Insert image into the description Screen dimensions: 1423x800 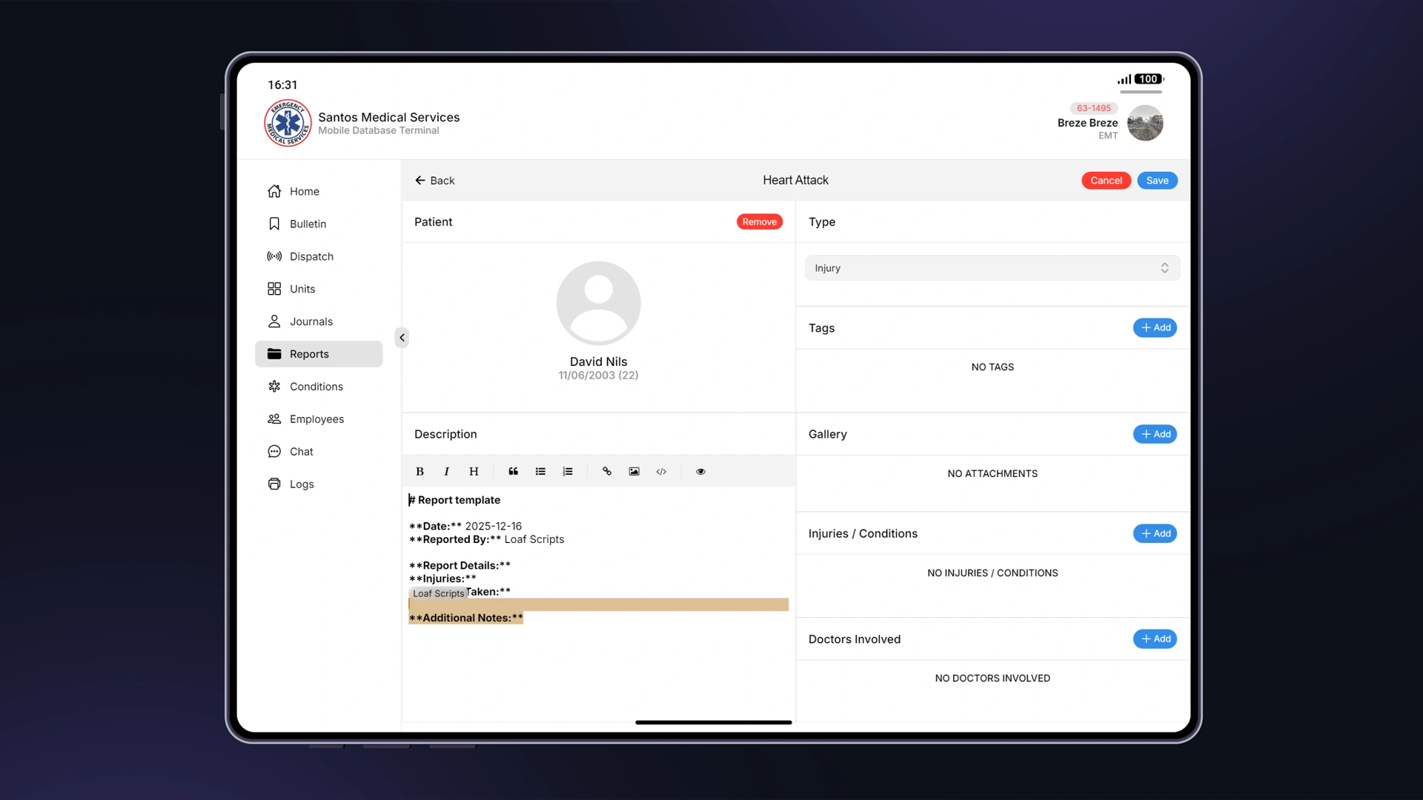pos(634,471)
